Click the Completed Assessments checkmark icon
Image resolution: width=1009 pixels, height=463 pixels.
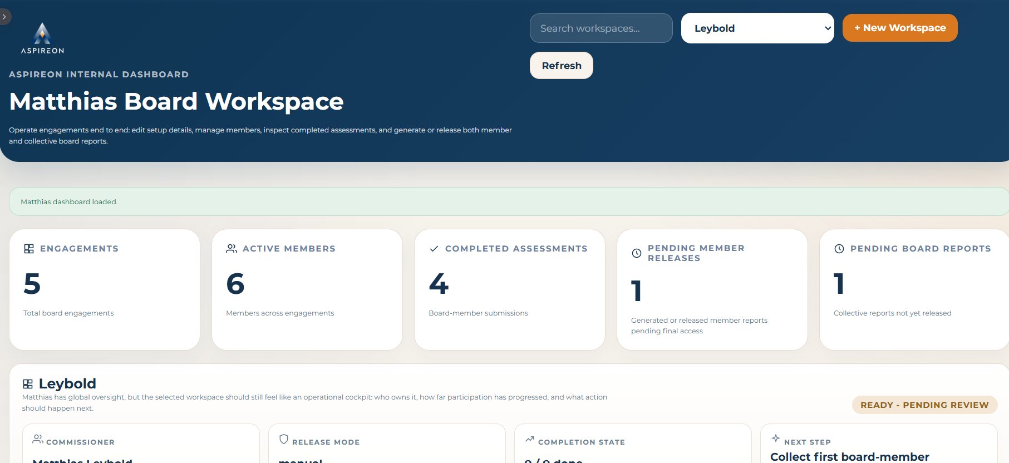coord(434,249)
